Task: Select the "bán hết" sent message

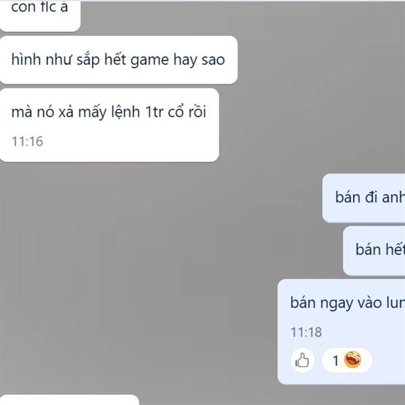Action: click(374, 251)
